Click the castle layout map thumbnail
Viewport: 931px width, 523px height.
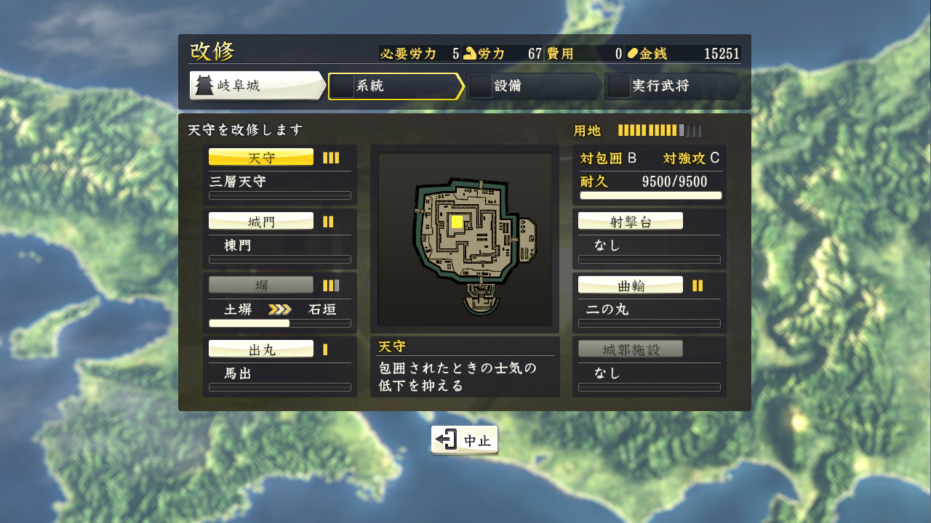tap(465, 240)
